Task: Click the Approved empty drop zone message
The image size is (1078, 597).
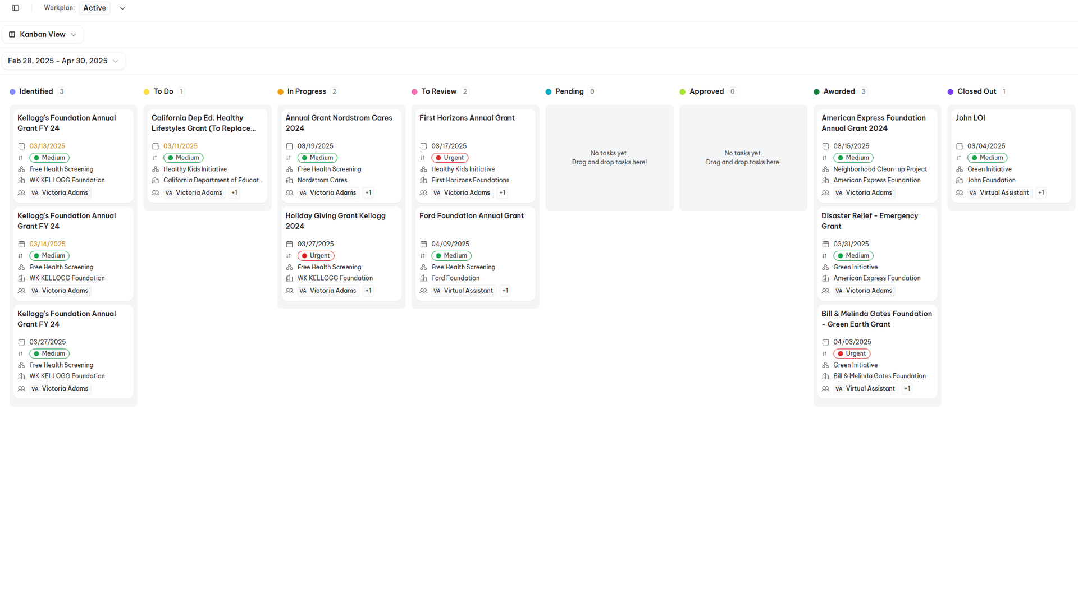Action: [x=743, y=158]
